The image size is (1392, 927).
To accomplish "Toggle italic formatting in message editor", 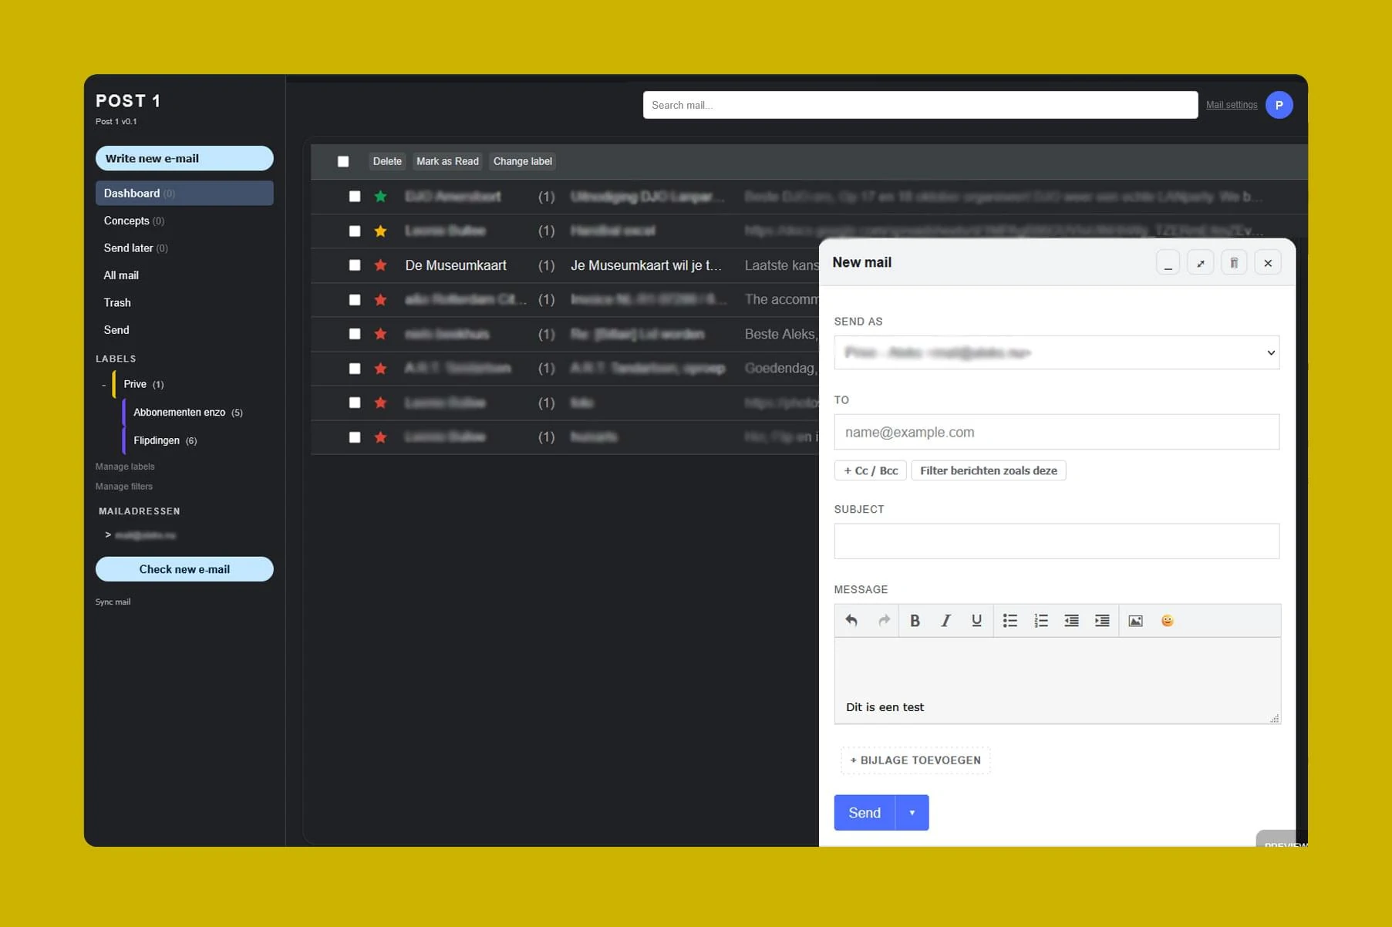I will pos(945,620).
